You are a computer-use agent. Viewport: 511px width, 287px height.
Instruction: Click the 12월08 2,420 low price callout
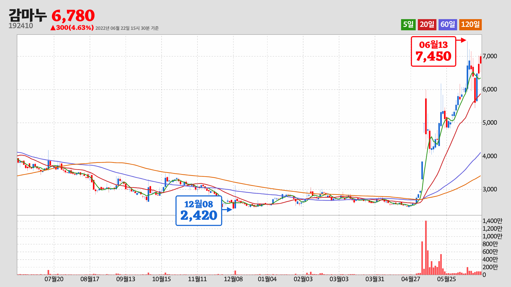click(199, 210)
